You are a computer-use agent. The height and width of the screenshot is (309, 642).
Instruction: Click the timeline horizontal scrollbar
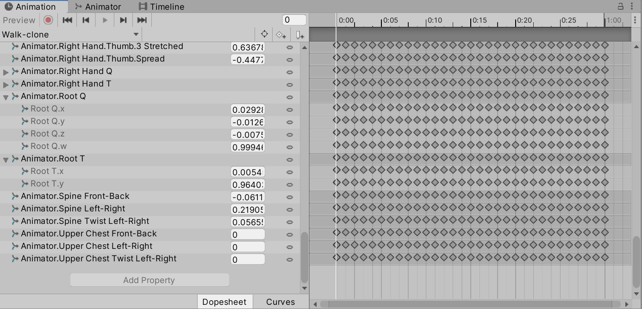(x=471, y=304)
